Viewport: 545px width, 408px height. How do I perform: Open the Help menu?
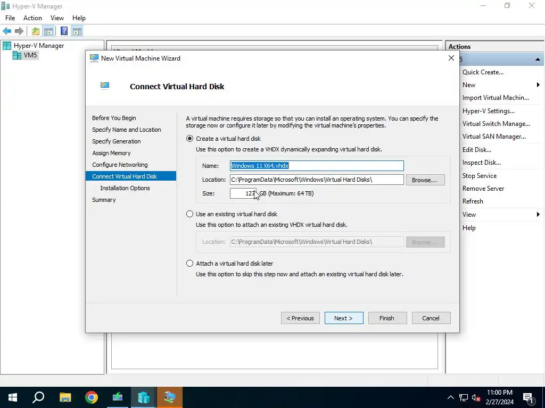click(x=79, y=18)
